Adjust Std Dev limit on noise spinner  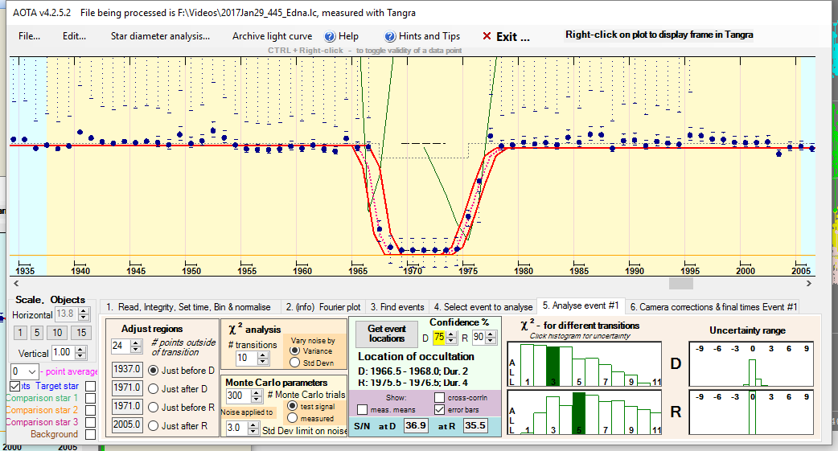click(x=253, y=428)
